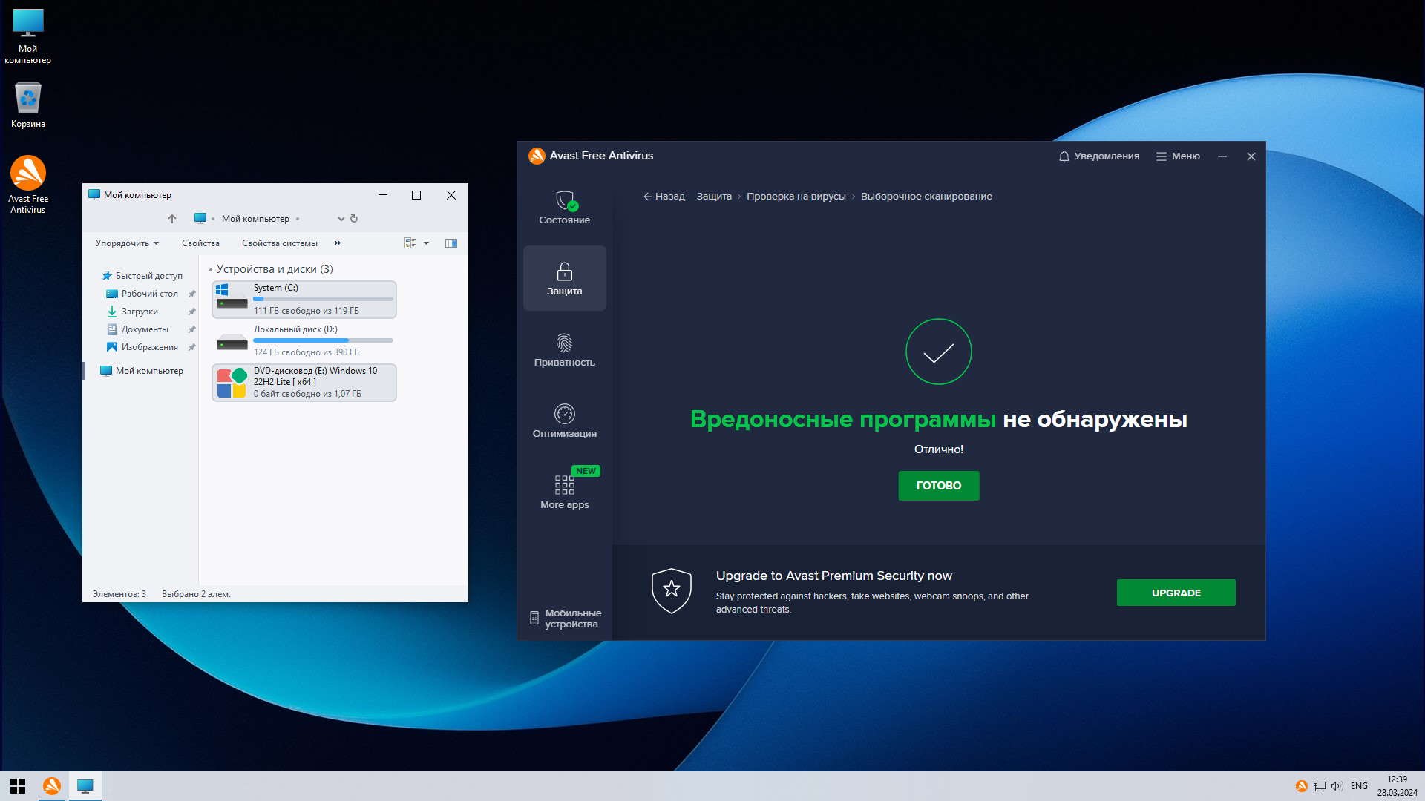
Task: Click Avast icon in system tray
Action: point(1301,786)
